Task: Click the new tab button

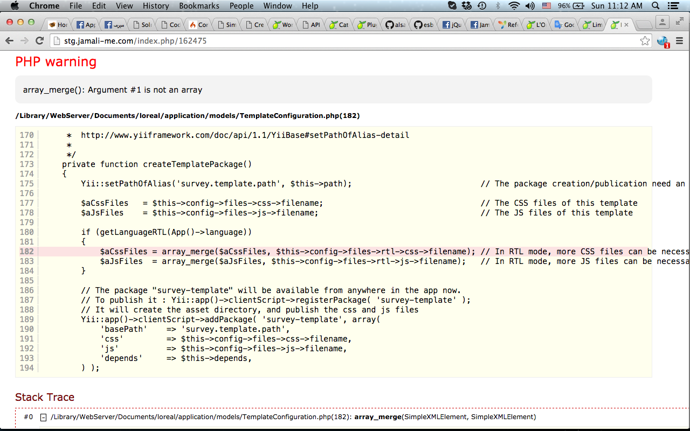Action: [643, 25]
